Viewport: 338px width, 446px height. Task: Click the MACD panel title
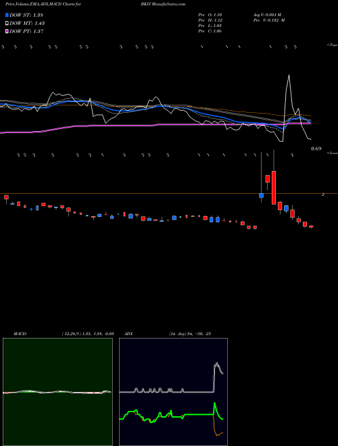point(20,334)
